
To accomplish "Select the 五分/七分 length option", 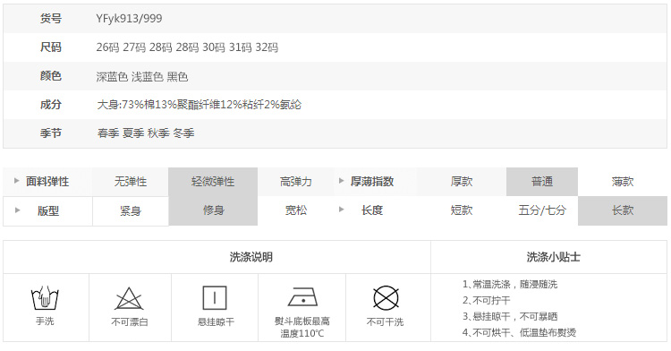I will 542,210.
